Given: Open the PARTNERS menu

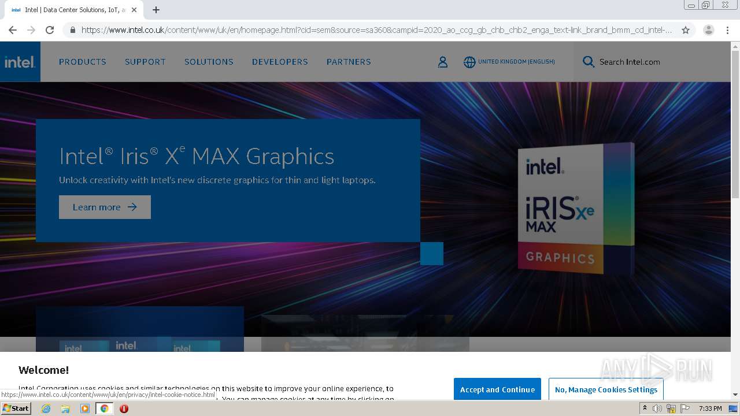Looking at the screenshot, I should (349, 62).
